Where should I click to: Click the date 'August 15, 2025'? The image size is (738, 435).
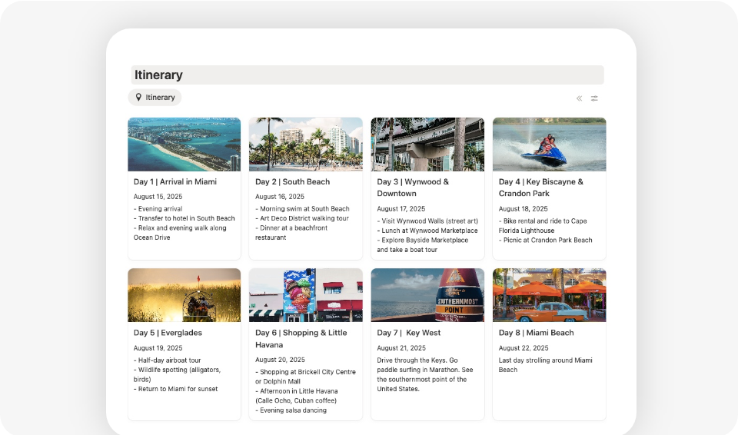tap(158, 197)
